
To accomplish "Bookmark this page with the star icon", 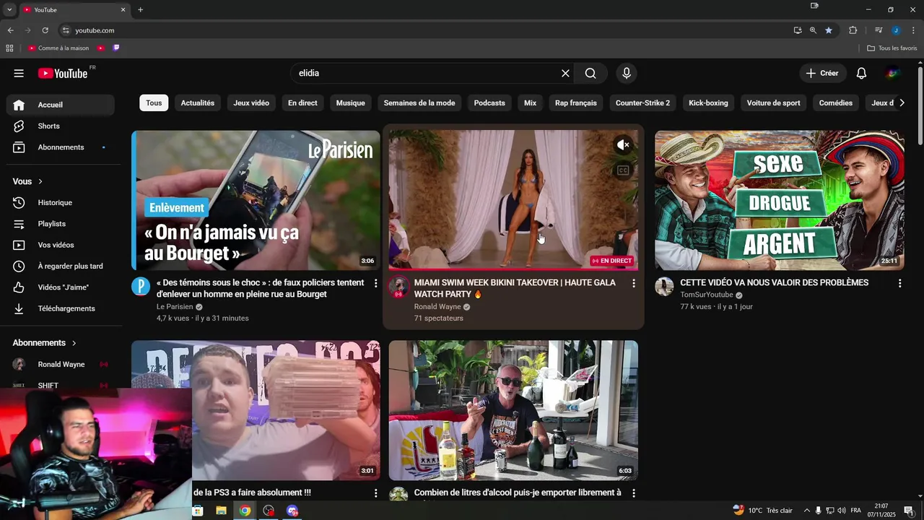I will click(x=829, y=30).
